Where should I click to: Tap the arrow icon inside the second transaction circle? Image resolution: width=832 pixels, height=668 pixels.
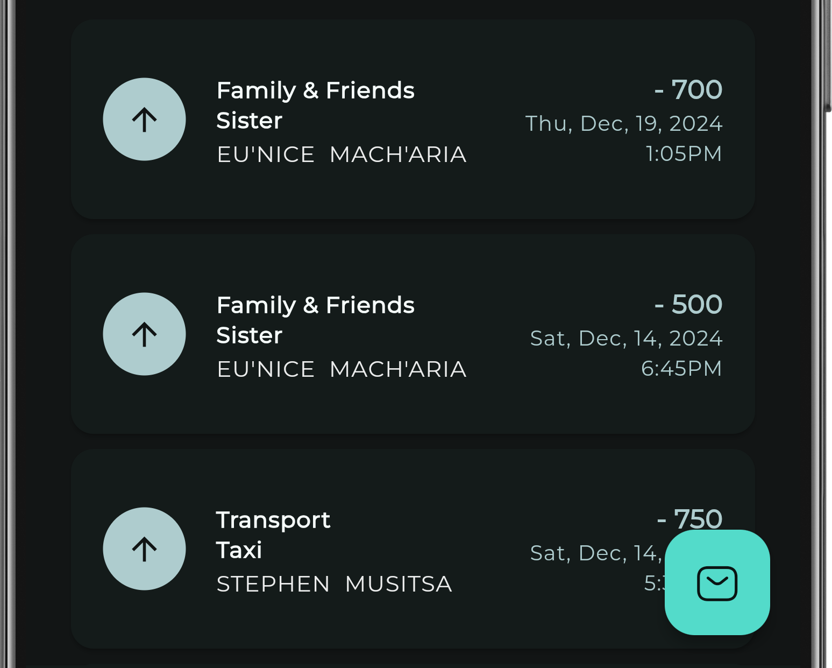pos(144,334)
